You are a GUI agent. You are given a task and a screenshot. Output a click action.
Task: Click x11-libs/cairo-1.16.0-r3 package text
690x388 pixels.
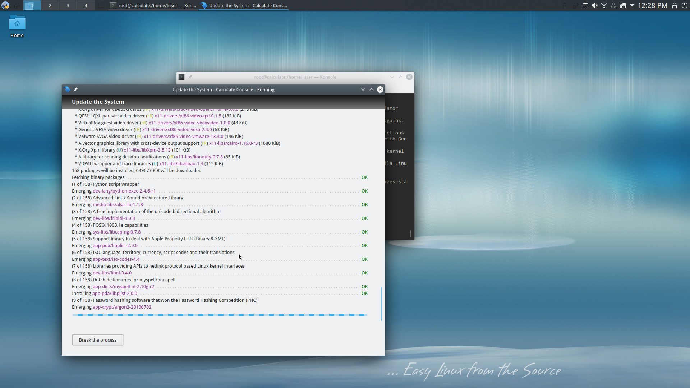pos(233,143)
